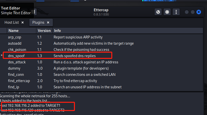Select the Plugins tab
207x115 pixels.
coord(38,22)
